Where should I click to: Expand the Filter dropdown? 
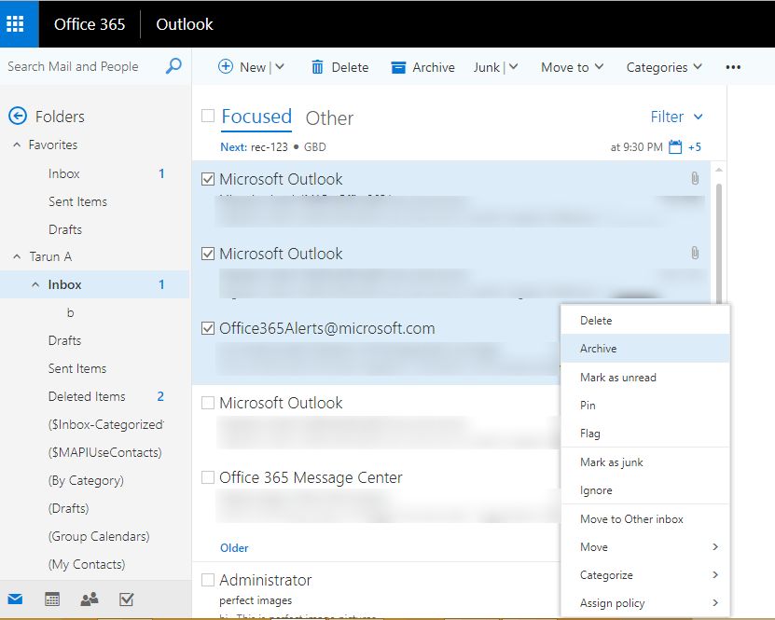(676, 117)
